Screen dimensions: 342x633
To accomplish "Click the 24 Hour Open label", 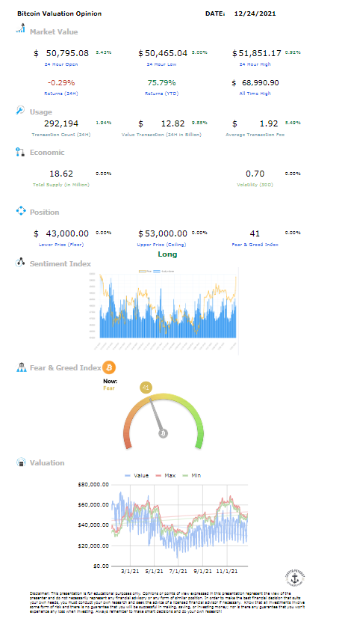I will pos(61,64).
